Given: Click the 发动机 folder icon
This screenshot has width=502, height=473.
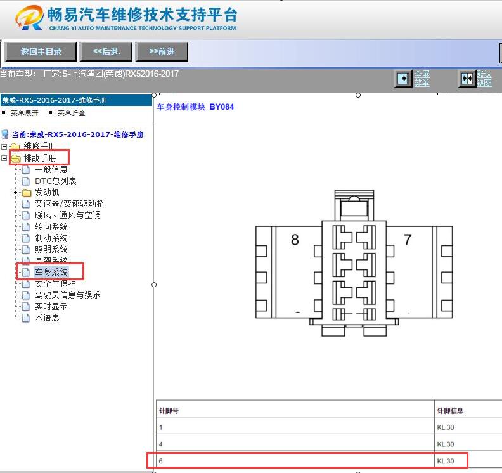Looking at the screenshot, I should 27,193.
